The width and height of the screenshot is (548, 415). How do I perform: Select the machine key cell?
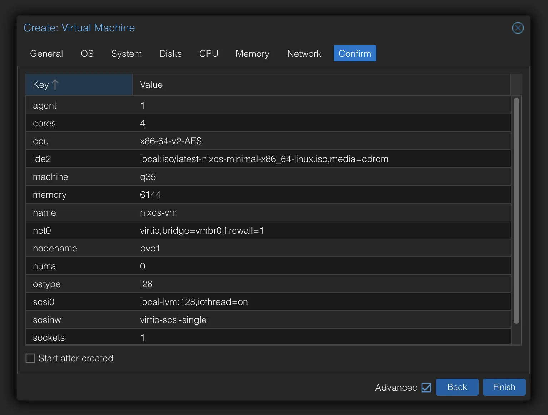point(79,177)
